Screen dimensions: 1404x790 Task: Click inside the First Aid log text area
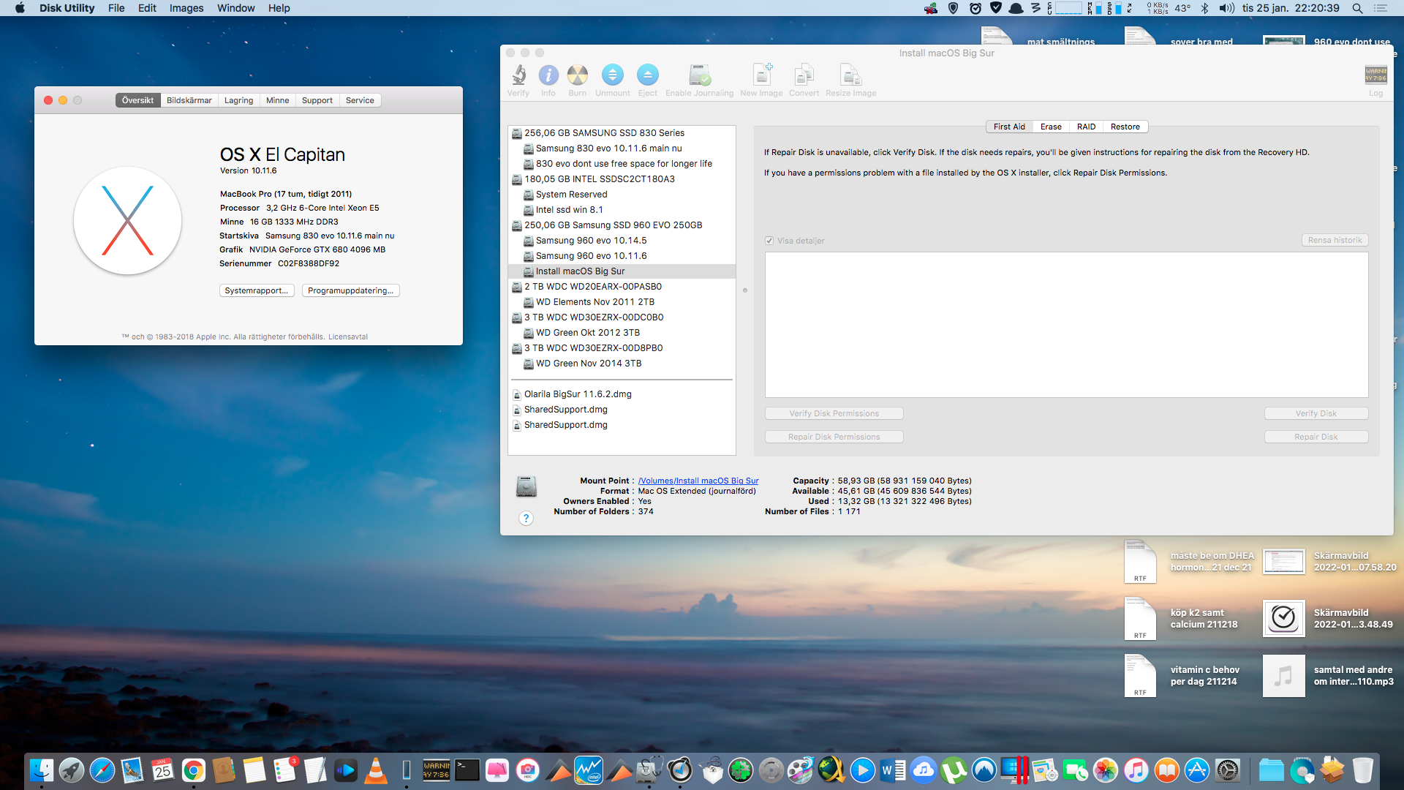tap(1067, 325)
